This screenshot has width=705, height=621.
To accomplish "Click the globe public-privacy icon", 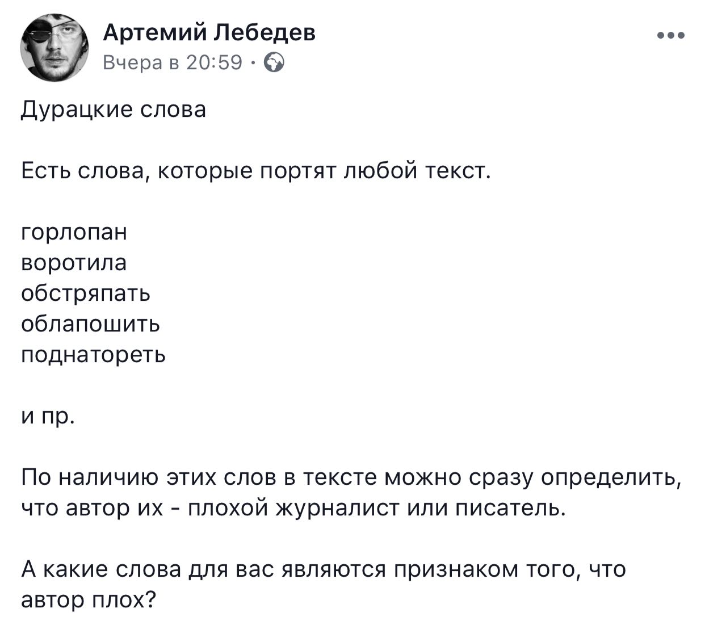I will pos(275,62).
